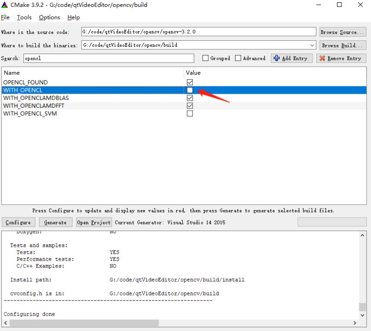Open the Options menu
Viewport: 371px width, 331px height.
click(49, 17)
